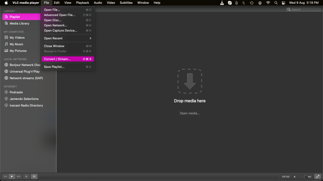Click the Network streams (SAP) icon
The image size is (323, 181).
click(x=6, y=78)
